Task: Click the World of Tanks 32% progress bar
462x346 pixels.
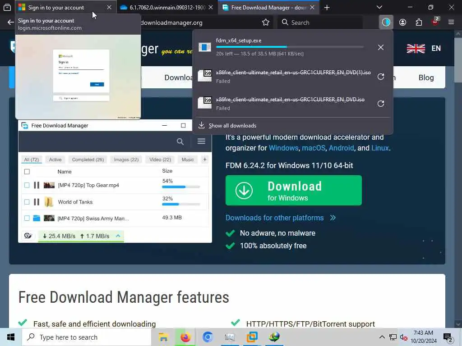Action: 181,204
